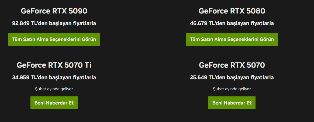Click 'başlayan fiyatlarla' text under RTX 5080
The height and width of the screenshot is (122, 314).
click(250, 23)
